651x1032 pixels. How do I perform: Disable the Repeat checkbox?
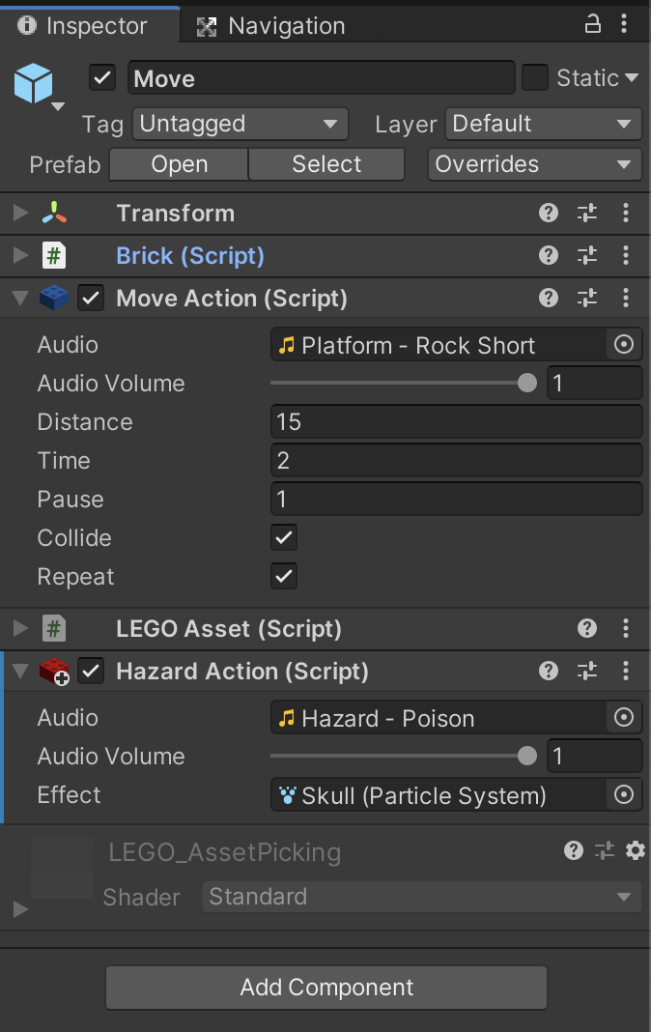point(283,576)
